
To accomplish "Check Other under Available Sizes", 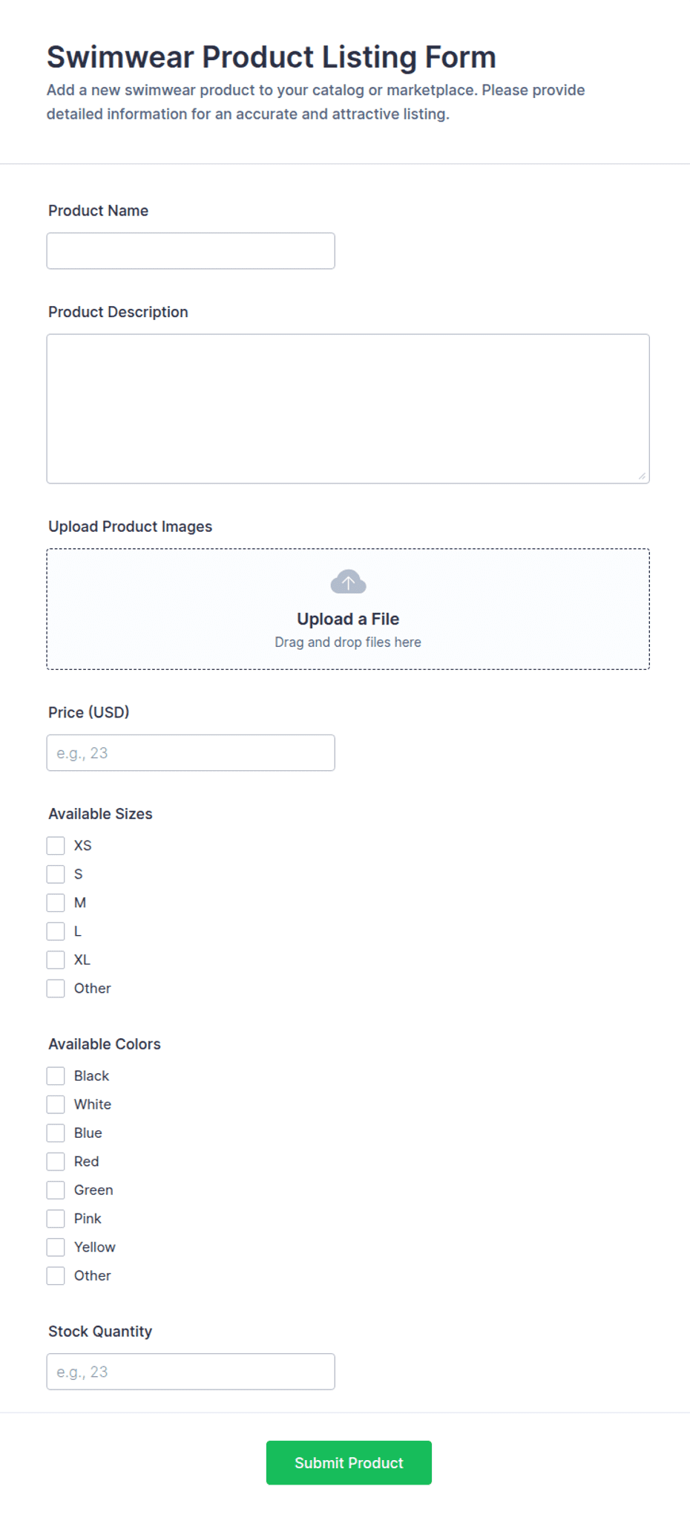I will tap(56, 989).
